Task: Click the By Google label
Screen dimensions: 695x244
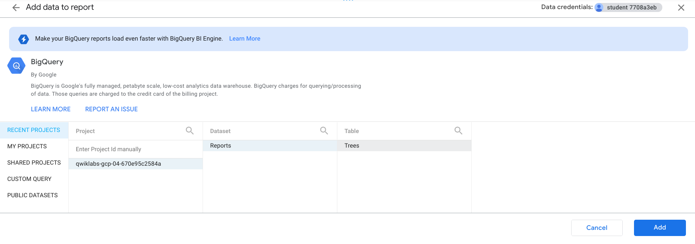Action: point(44,75)
